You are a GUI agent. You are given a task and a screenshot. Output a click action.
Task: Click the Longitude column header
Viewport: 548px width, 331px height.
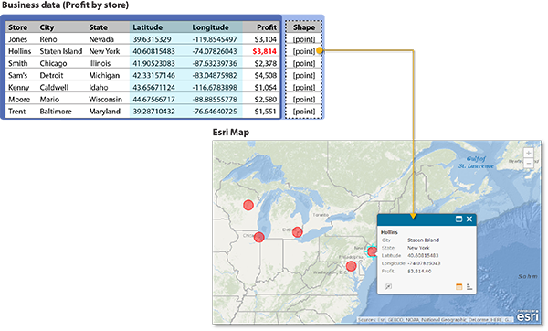[x=210, y=27]
